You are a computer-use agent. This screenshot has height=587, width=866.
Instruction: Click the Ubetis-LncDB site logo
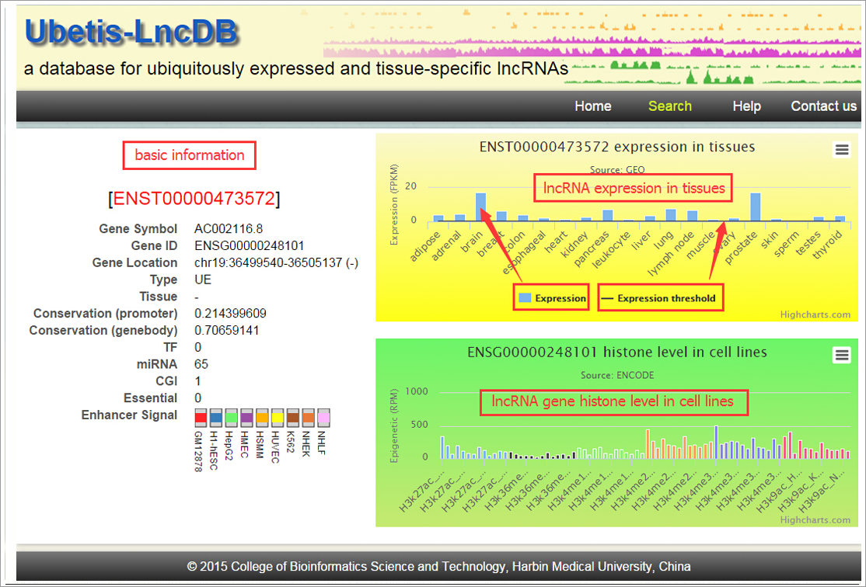(131, 33)
